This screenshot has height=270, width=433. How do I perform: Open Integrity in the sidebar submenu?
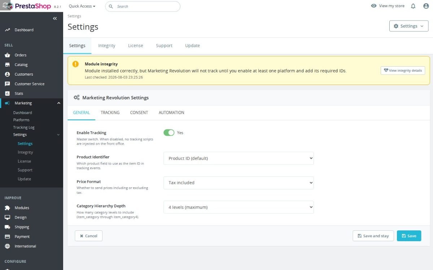(x=25, y=152)
